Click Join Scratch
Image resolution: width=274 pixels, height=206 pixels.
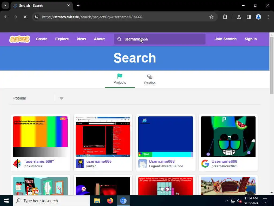[225, 39]
